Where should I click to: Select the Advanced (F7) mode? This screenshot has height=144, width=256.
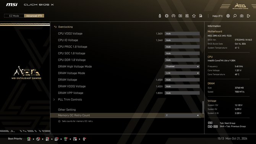34,16
